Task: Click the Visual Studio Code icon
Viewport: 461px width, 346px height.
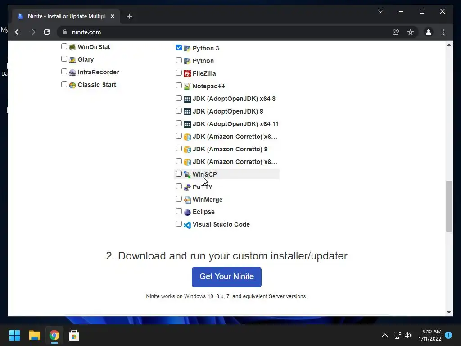Action: coord(187,225)
